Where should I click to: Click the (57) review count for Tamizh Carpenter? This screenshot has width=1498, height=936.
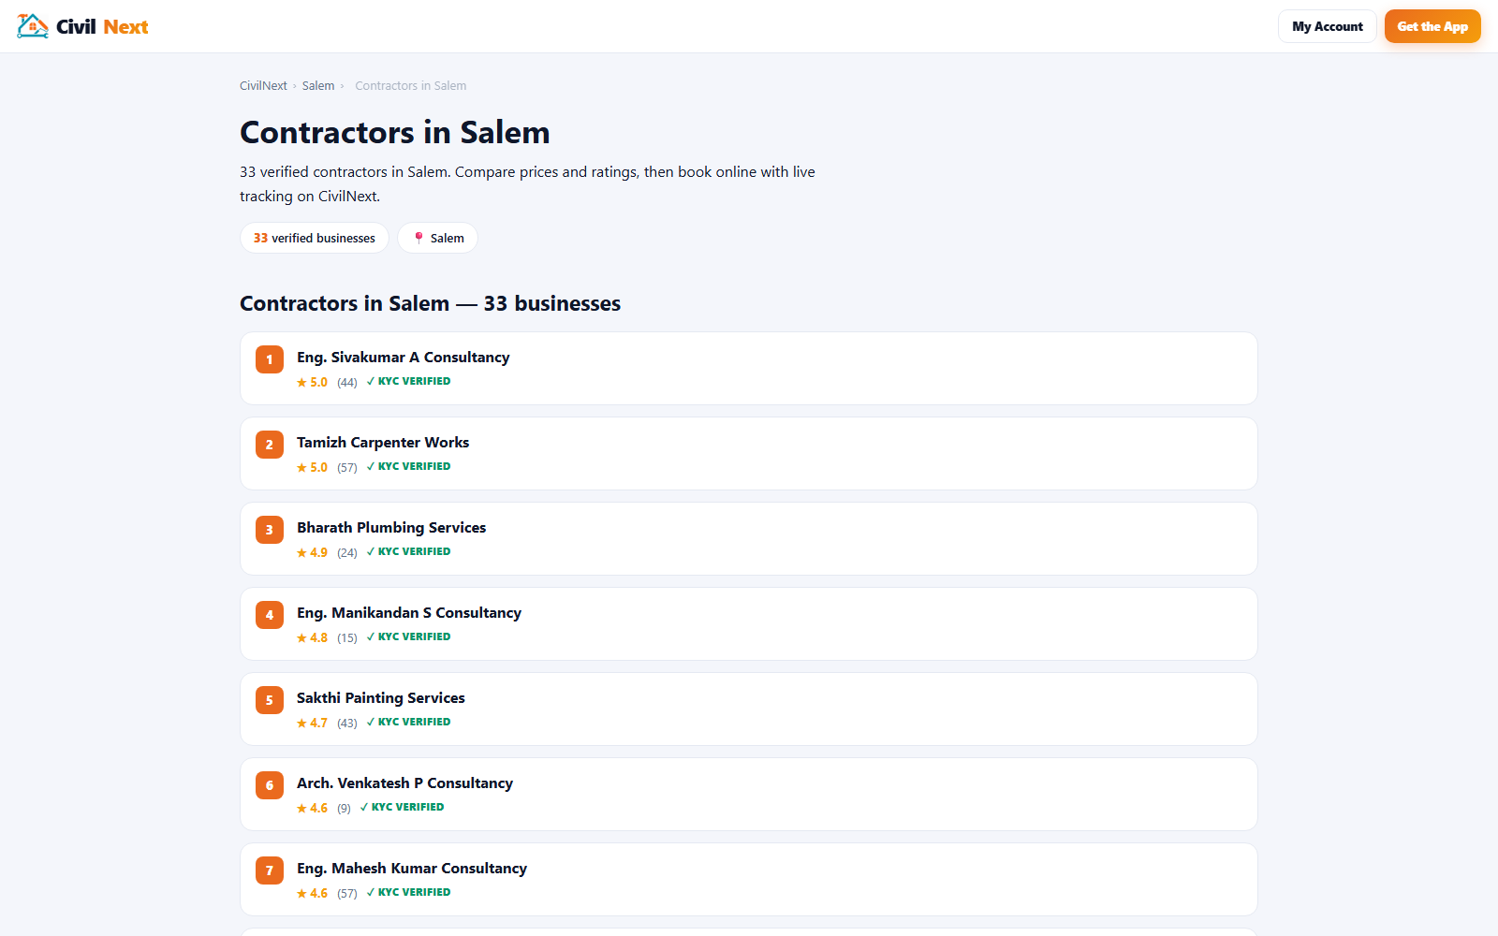tap(347, 467)
